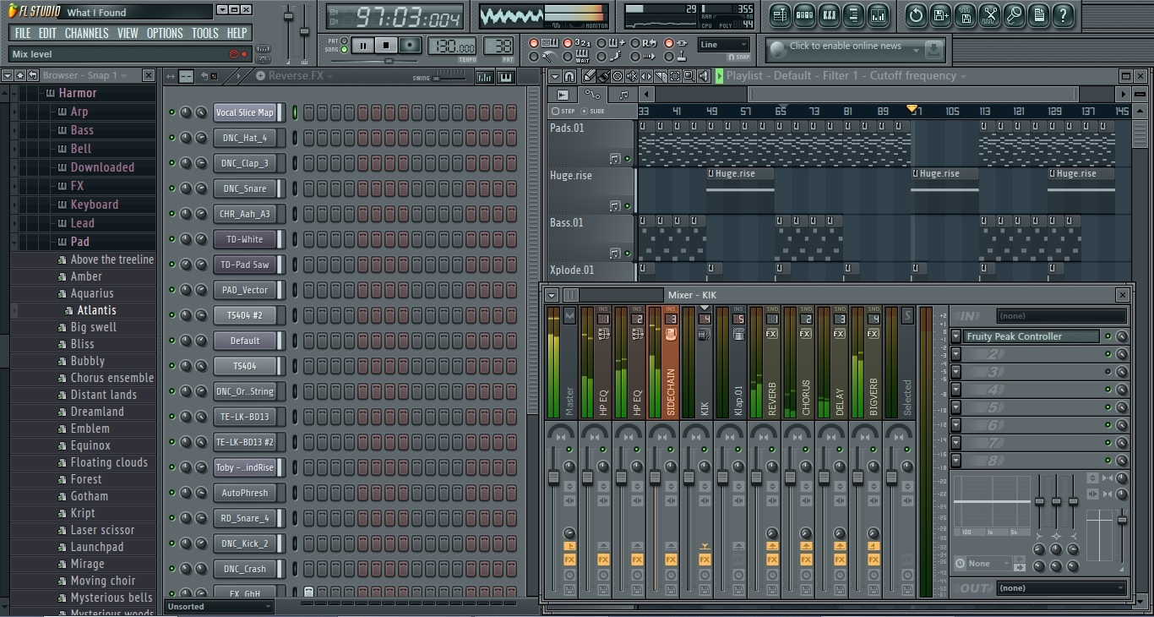Click to enable online news panel

pyautogui.click(x=855, y=49)
